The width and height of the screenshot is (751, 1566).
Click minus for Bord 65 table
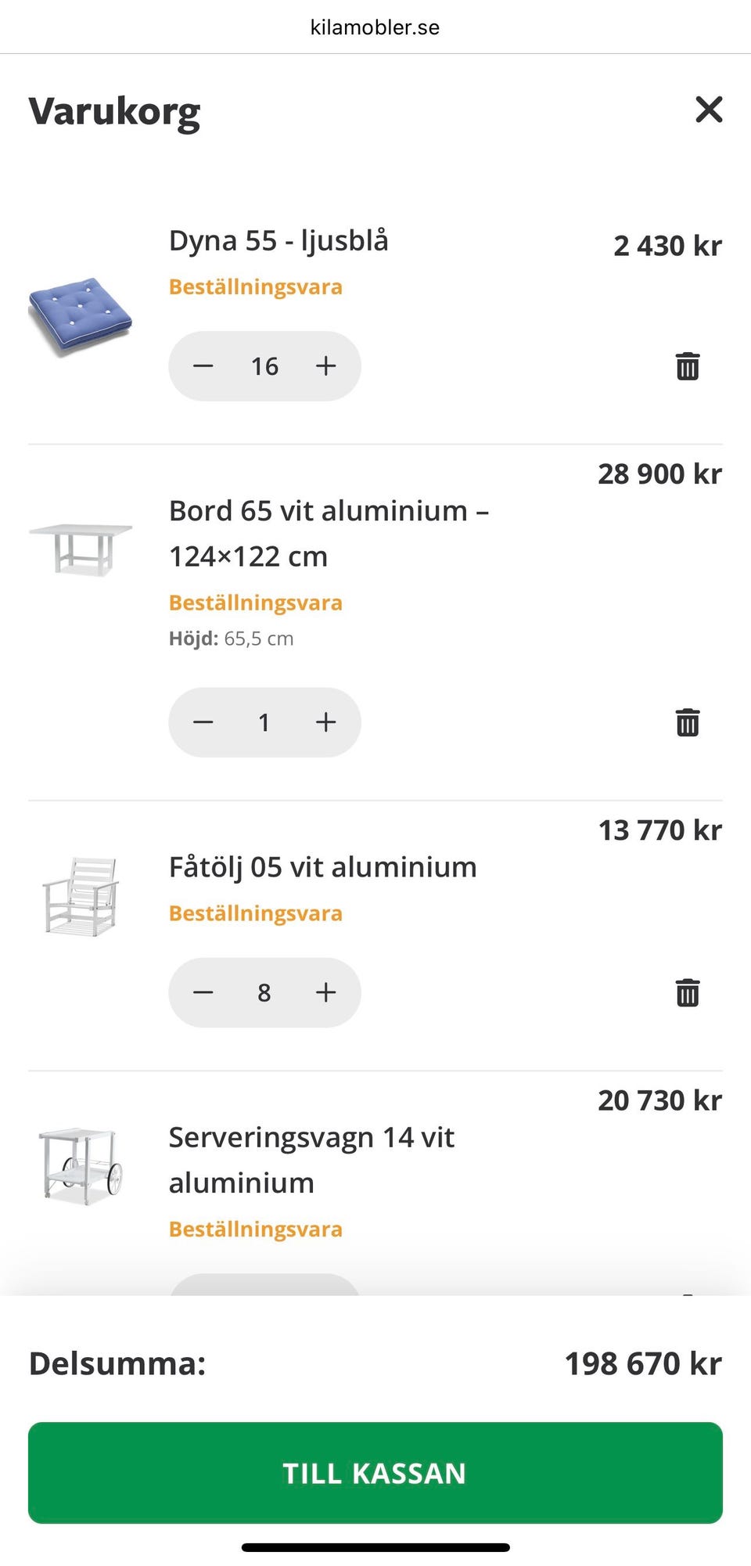pyautogui.click(x=203, y=722)
